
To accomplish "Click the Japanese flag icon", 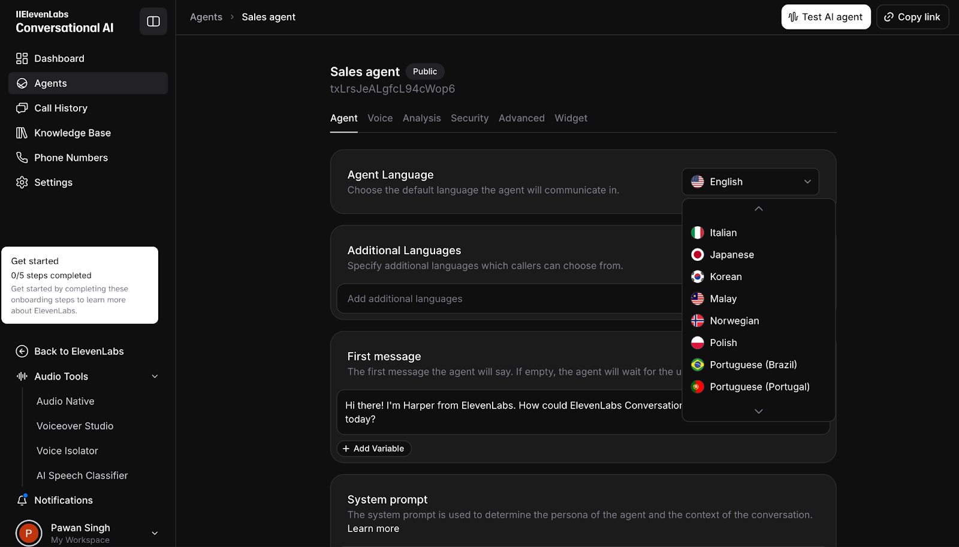I will pos(698,255).
